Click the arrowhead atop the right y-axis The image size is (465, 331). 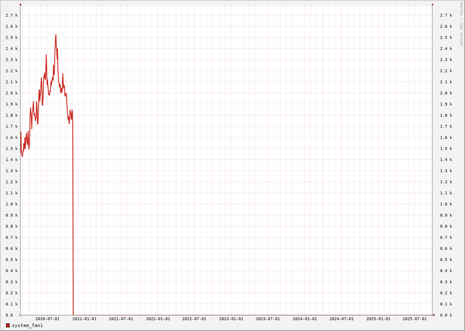[x=432, y=4]
